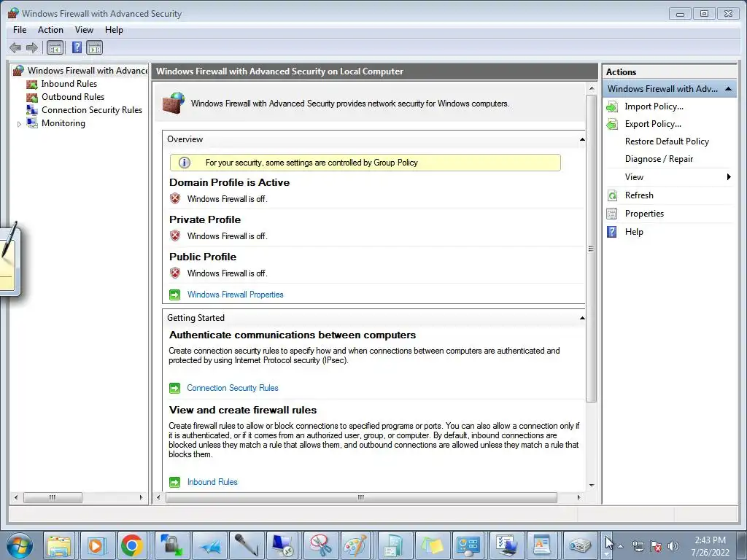The width and height of the screenshot is (747, 560).
Task: Open the File menu
Action: coord(20,30)
